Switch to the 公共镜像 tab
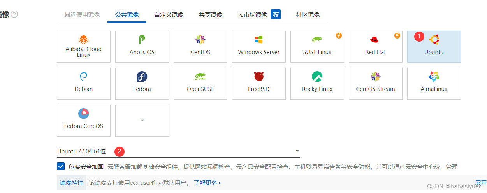Viewport: 487px width, 193px height. click(x=127, y=15)
